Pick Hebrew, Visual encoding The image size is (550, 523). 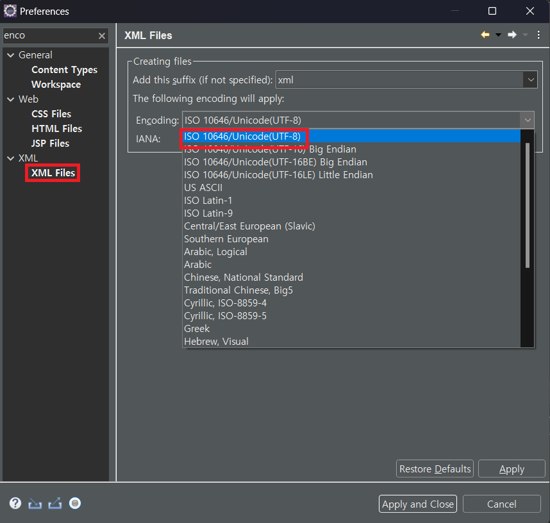[x=351, y=342]
